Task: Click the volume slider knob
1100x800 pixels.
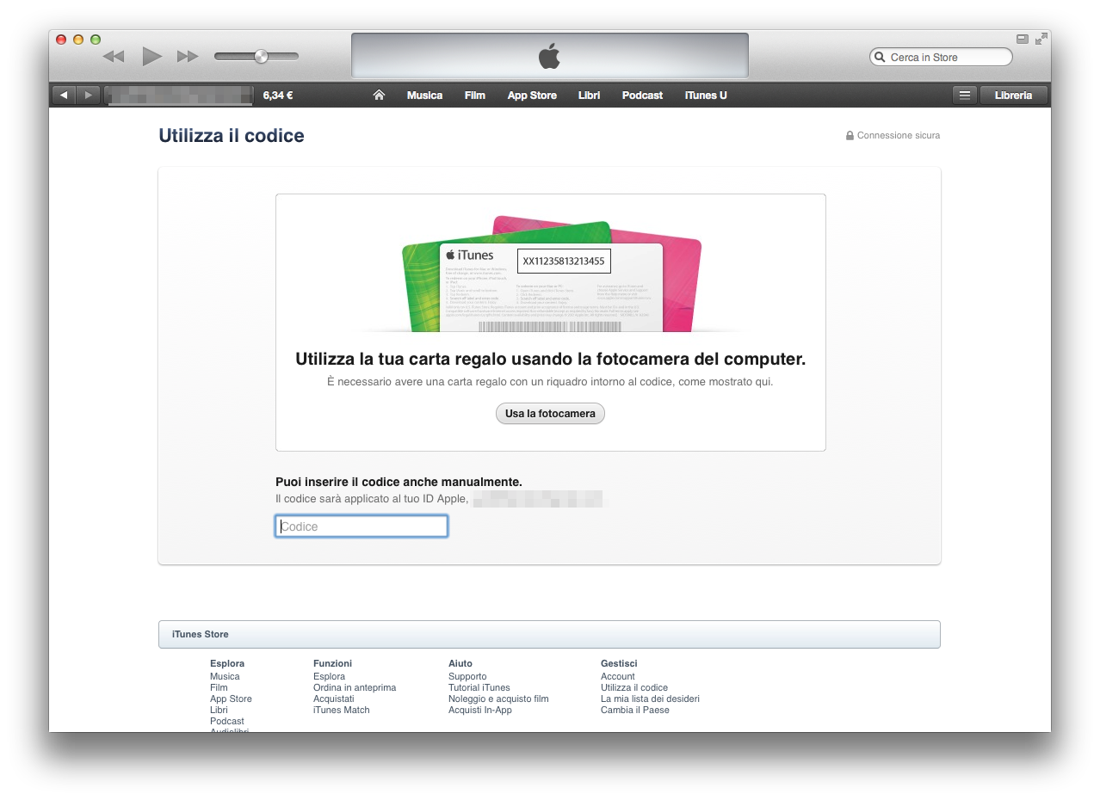Action: [261, 57]
